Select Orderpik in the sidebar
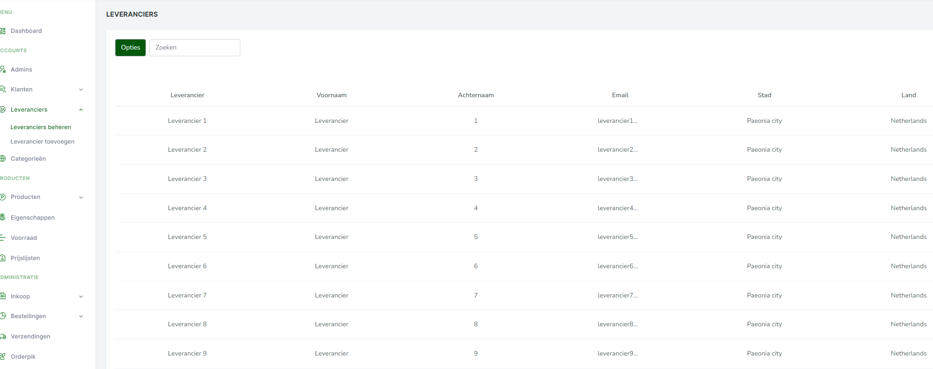 pos(23,357)
